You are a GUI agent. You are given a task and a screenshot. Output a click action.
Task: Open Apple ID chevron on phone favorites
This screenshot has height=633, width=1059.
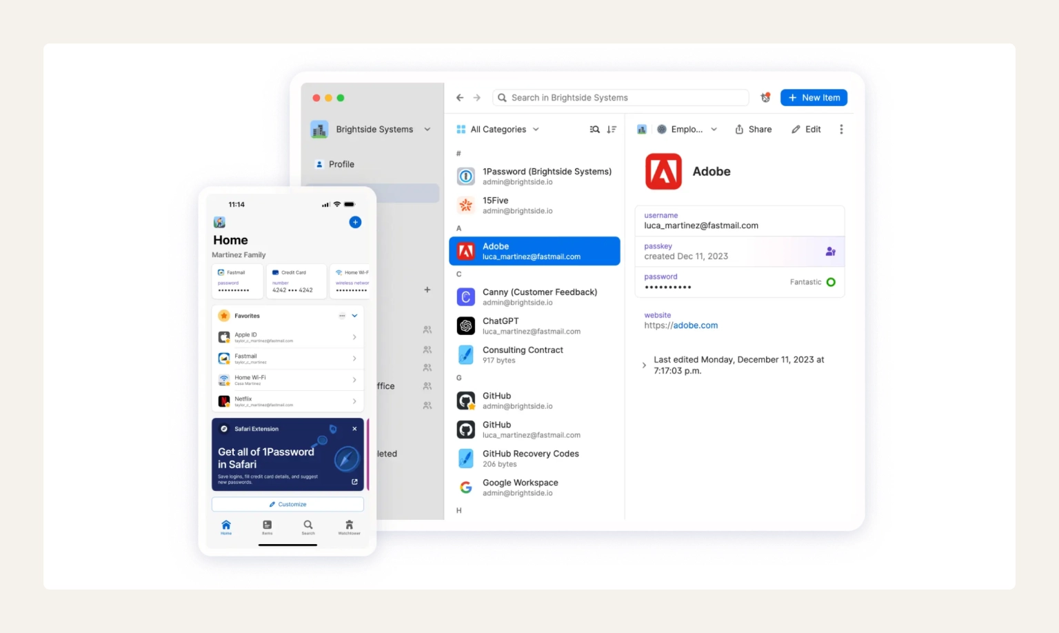354,337
